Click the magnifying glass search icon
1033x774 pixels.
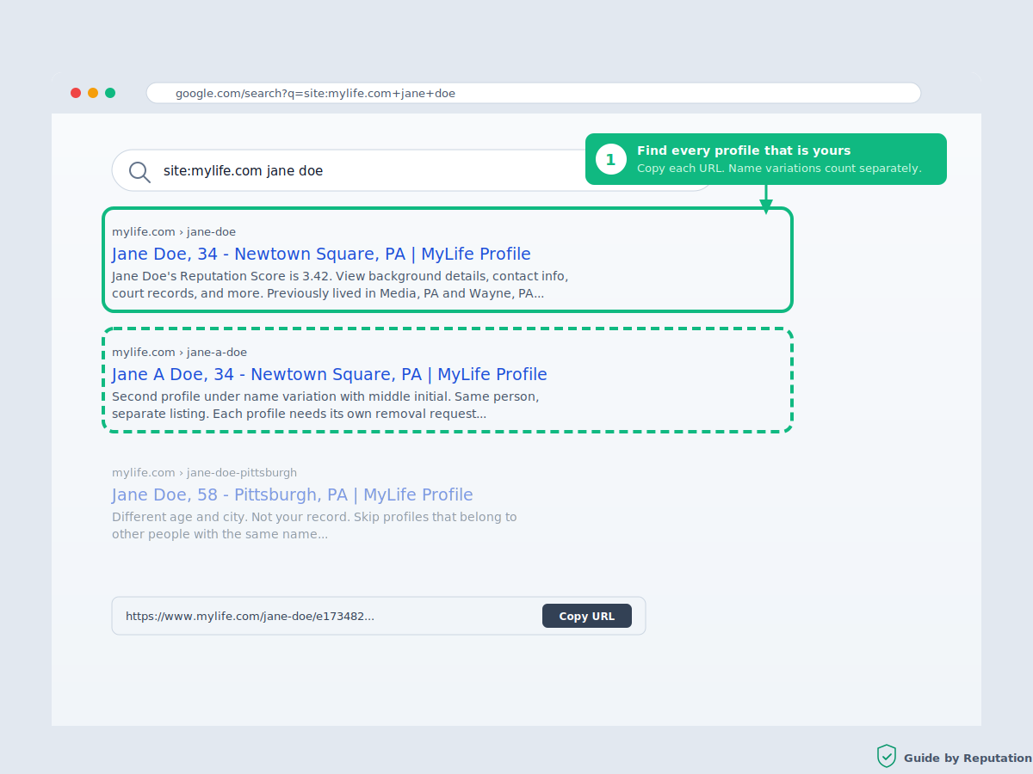coord(139,171)
